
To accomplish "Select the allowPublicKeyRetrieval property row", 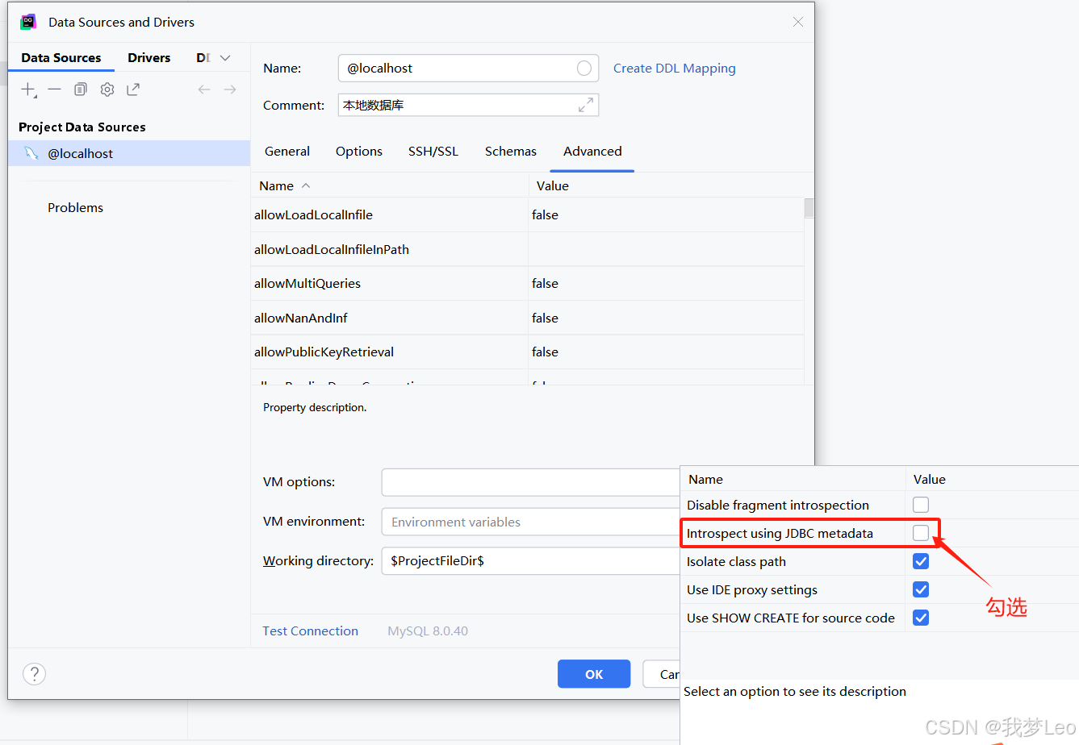I will point(529,352).
